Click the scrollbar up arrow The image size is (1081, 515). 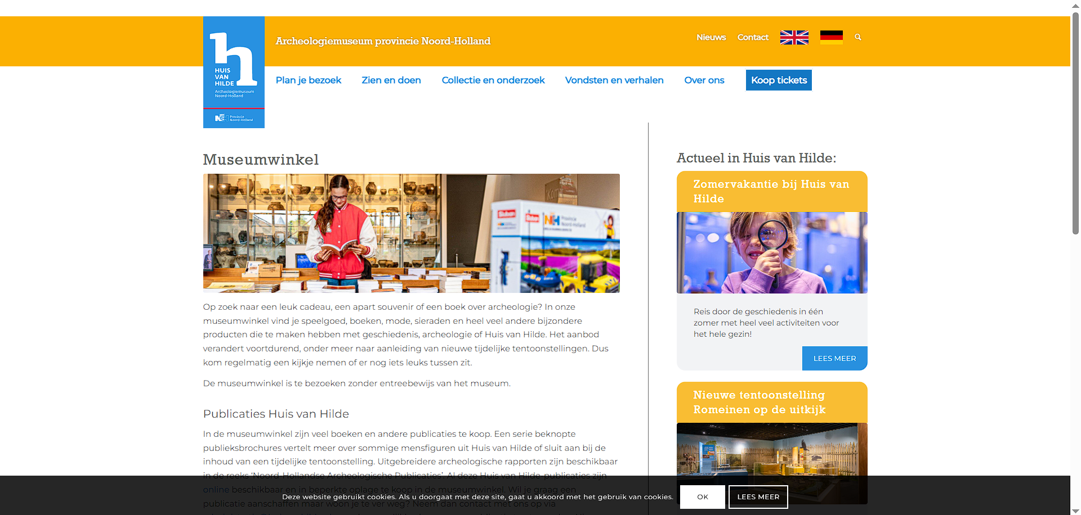click(x=1075, y=5)
